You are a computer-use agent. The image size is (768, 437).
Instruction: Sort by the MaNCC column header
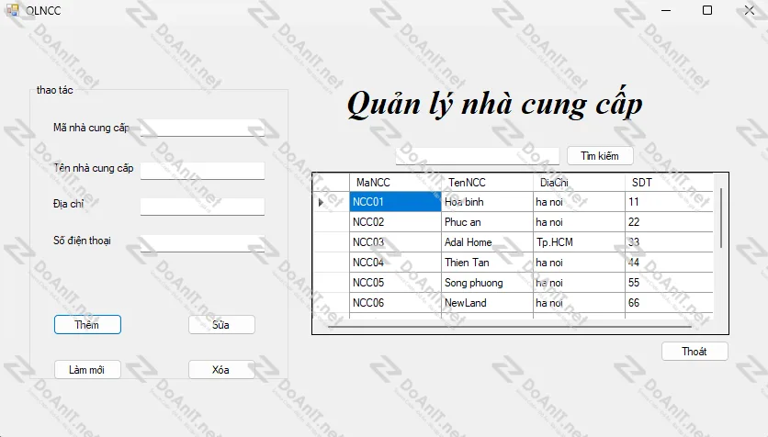(x=395, y=183)
